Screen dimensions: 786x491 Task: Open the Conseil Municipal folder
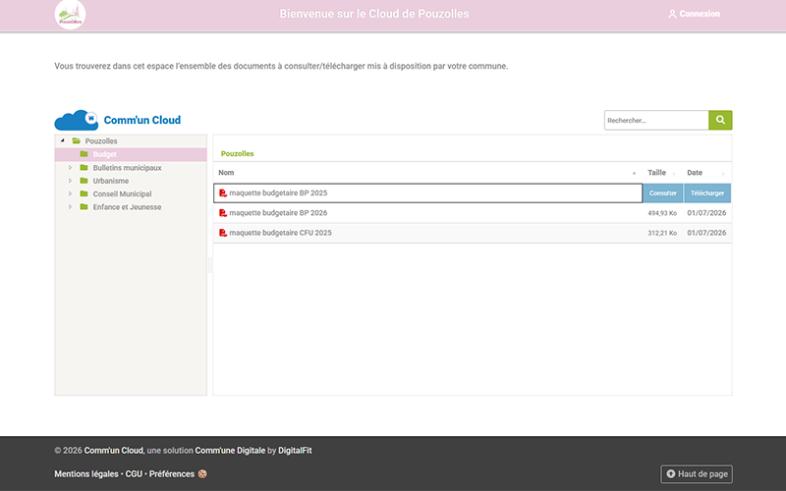122,193
